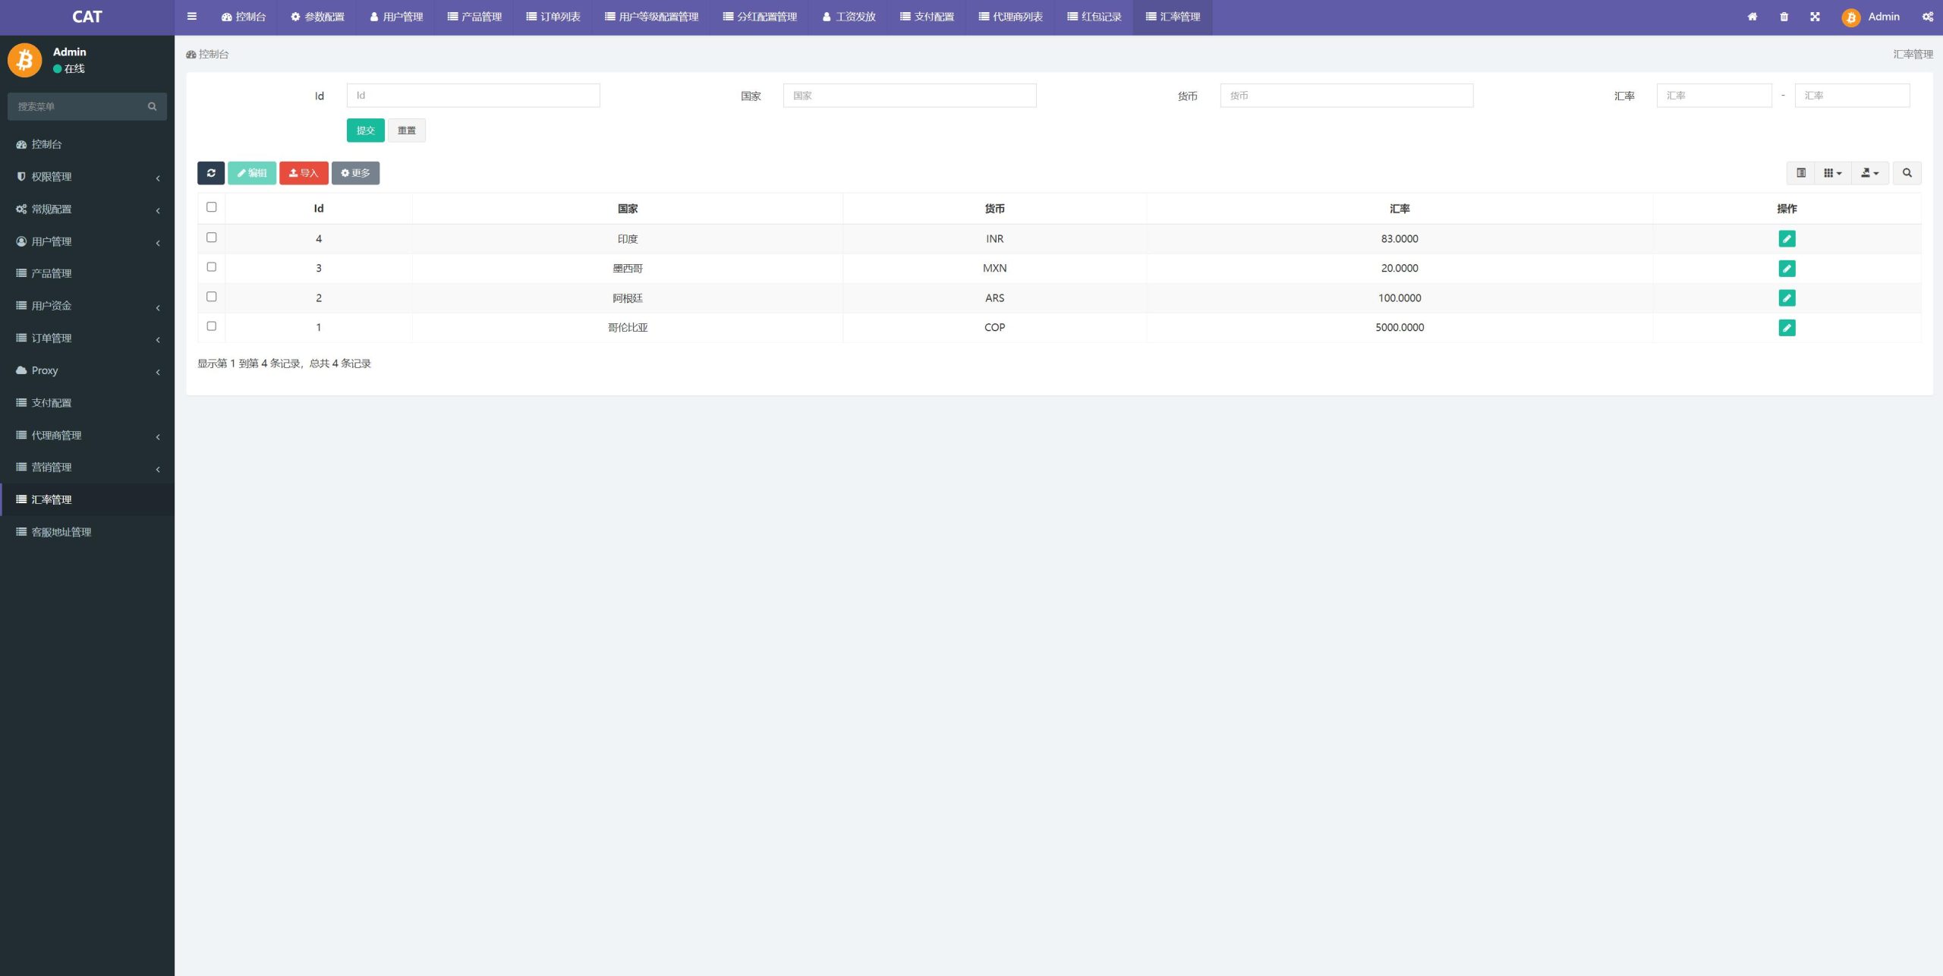Click the import/导入 red button icon
1943x976 pixels.
(303, 172)
